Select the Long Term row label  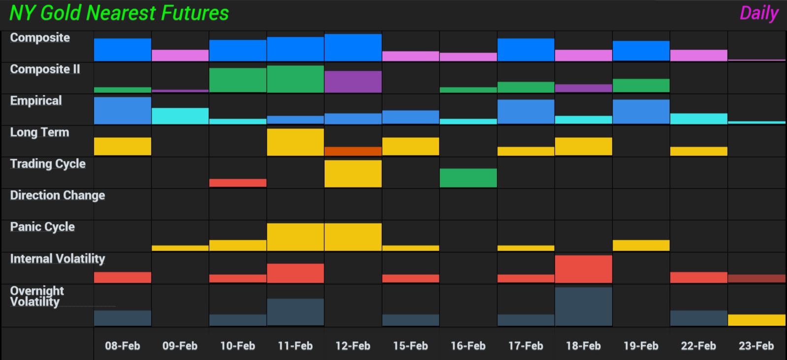[x=39, y=132]
